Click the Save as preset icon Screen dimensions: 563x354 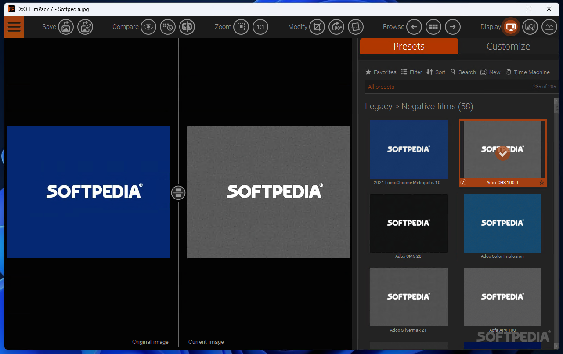click(x=85, y=27)
